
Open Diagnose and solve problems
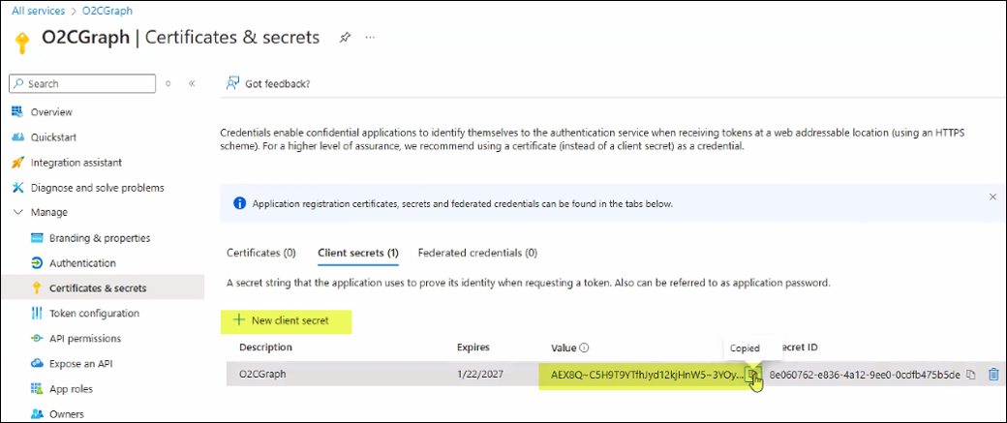tap(97, 188)
